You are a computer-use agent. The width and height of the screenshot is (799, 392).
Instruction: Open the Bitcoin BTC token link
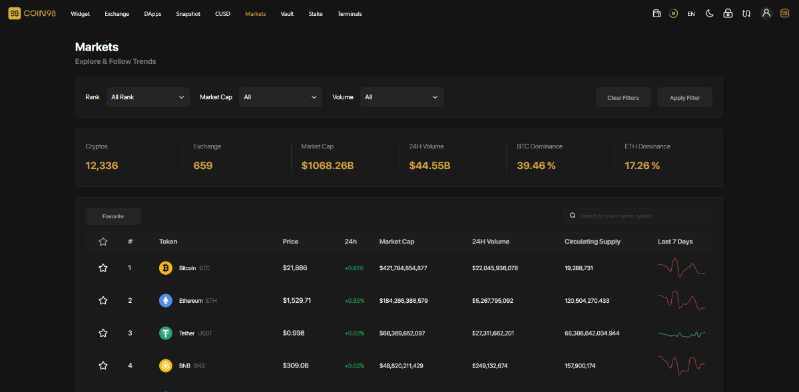pyautogui.click(x=194, y=268)
